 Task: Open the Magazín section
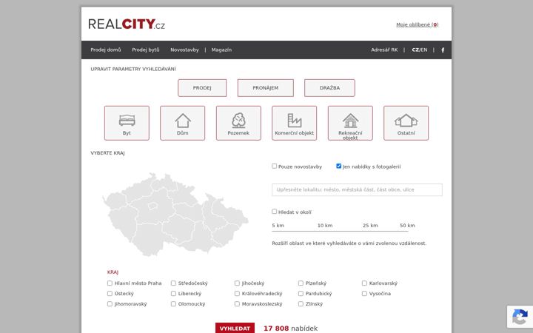221,50
